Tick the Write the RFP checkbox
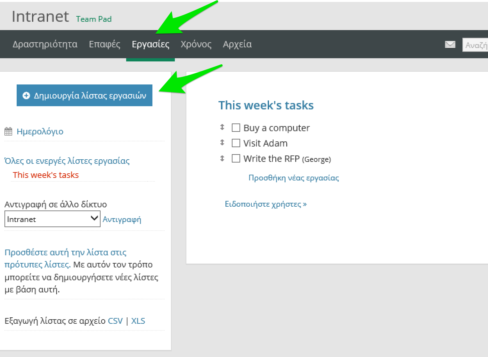 point(236,158)
